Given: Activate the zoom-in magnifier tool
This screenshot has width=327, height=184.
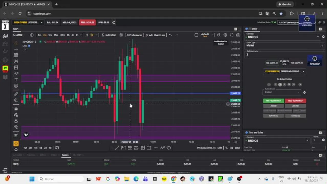Looking at the screenshot, I should 16,100.
